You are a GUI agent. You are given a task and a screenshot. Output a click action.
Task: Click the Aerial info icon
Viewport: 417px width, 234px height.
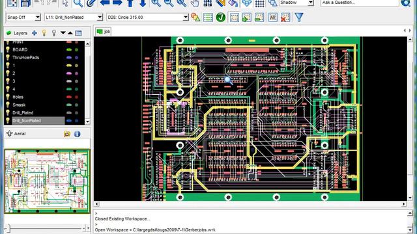tap(77, 134)
